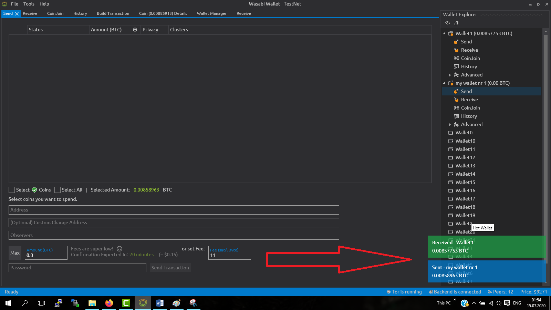Select Wallet12 in the Wallet Explorer

point(465,157)
